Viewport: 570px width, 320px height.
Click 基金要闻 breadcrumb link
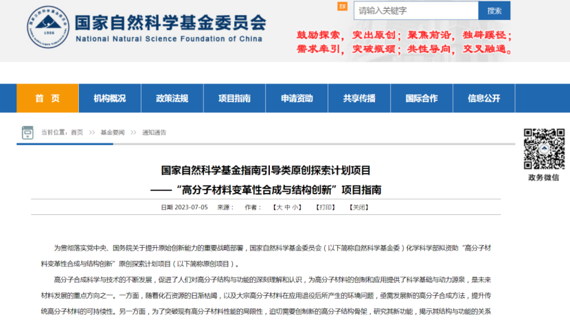pos(113,133)
